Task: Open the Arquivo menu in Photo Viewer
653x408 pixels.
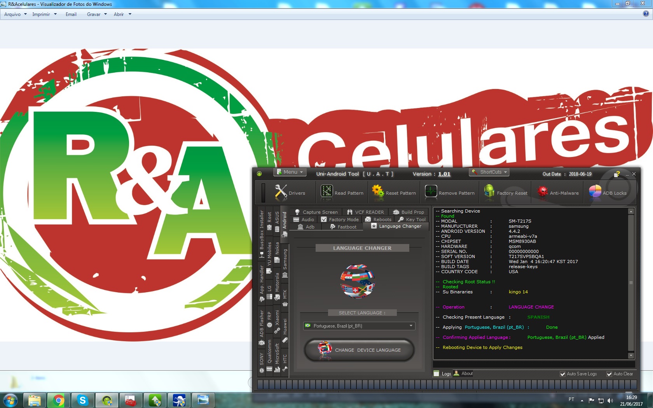Action: pyautogui.click(x=16, y=14)
